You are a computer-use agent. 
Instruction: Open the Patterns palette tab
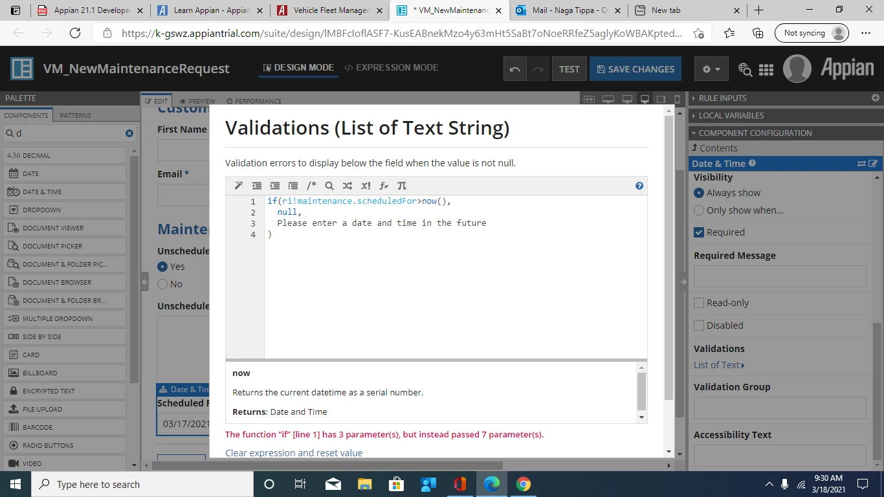click(x=76, y=115)
